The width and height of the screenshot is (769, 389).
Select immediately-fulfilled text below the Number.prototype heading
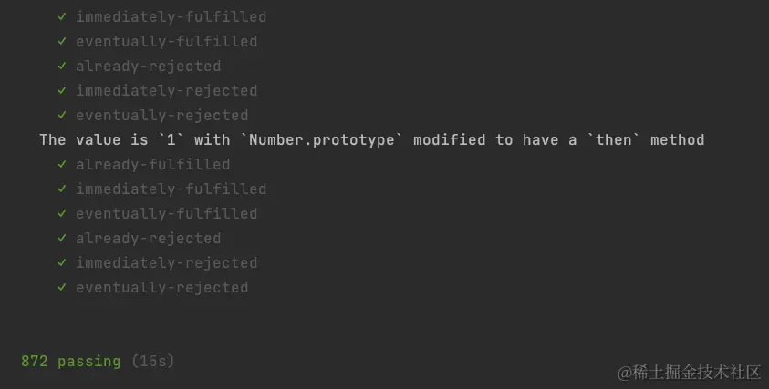pyautogui.click(x=171, y=189)
